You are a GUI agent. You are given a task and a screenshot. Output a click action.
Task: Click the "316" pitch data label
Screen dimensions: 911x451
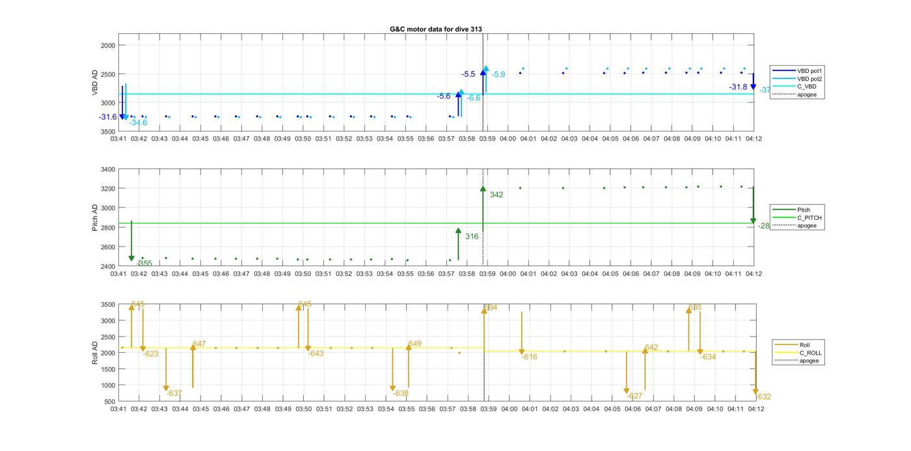[472, 237]
